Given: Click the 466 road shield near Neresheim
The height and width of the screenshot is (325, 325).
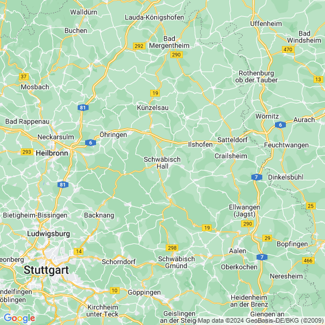Looking at the screenshot, I should click(x=308, y=261).
